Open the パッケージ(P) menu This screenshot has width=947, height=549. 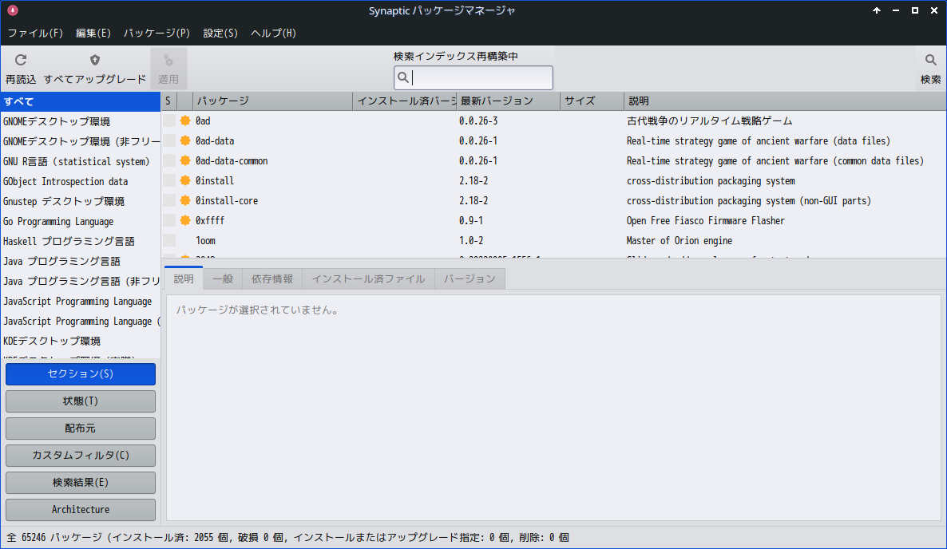[157, 34]
